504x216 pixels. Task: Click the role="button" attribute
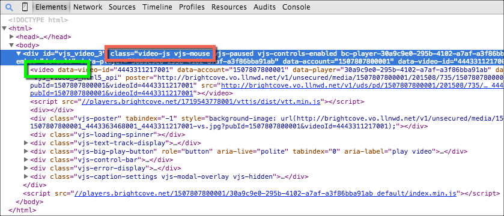(x=187, y=151)
